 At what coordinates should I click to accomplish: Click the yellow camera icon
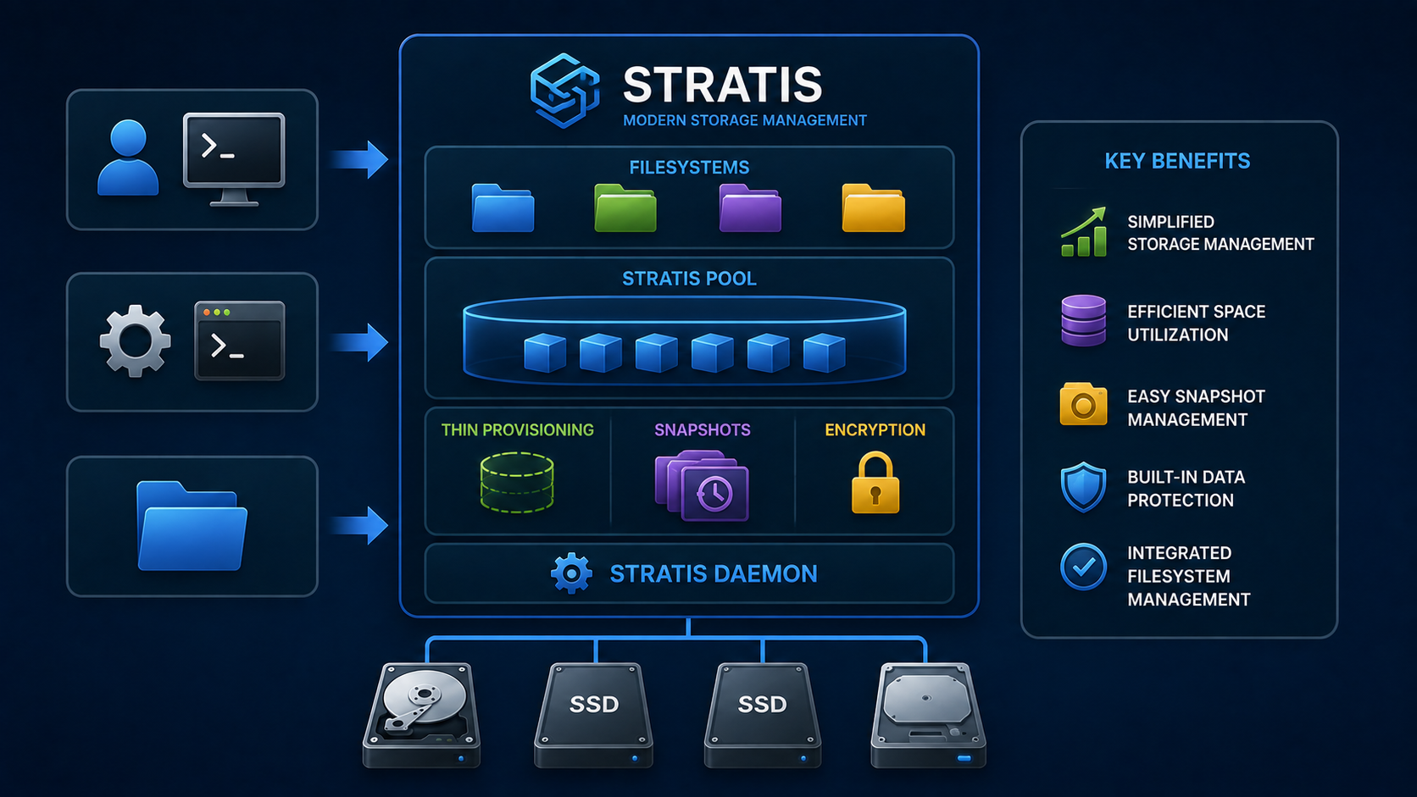click(x=1083, y=404)
